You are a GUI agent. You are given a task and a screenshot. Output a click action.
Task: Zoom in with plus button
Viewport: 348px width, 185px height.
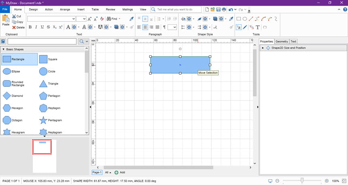(x=327, y=181)
